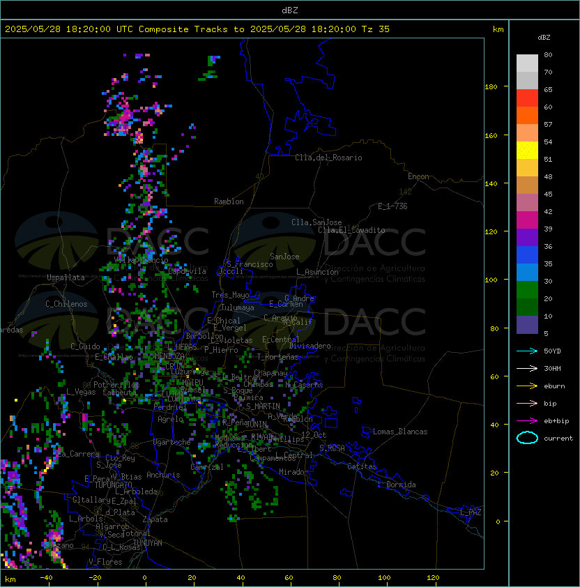This screenshot has height=587, width=580.
Task: Click the 'C_Chilenos' map label
Action: click(x=66, y=304)
